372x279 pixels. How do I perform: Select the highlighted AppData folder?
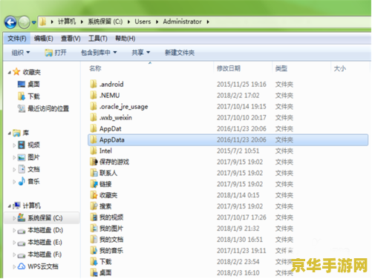228,140
